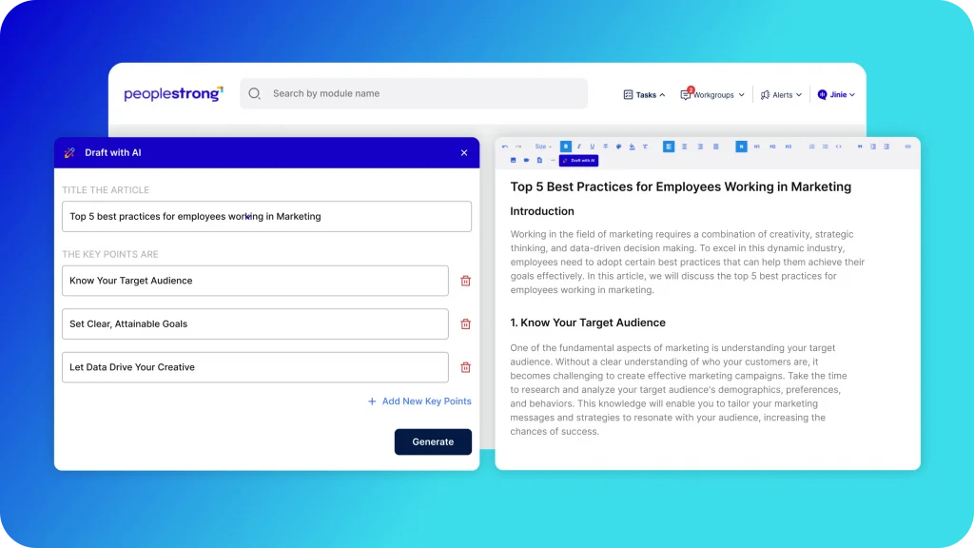The image size is (974, 548).
Task: Open the Jinie assistant menu
Action: [836, 95]
